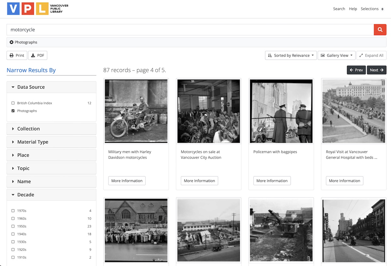Open the Policeman with bagpipes photo

281,111
